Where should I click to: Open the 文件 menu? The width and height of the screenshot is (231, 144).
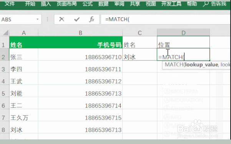tap(10, 4)
